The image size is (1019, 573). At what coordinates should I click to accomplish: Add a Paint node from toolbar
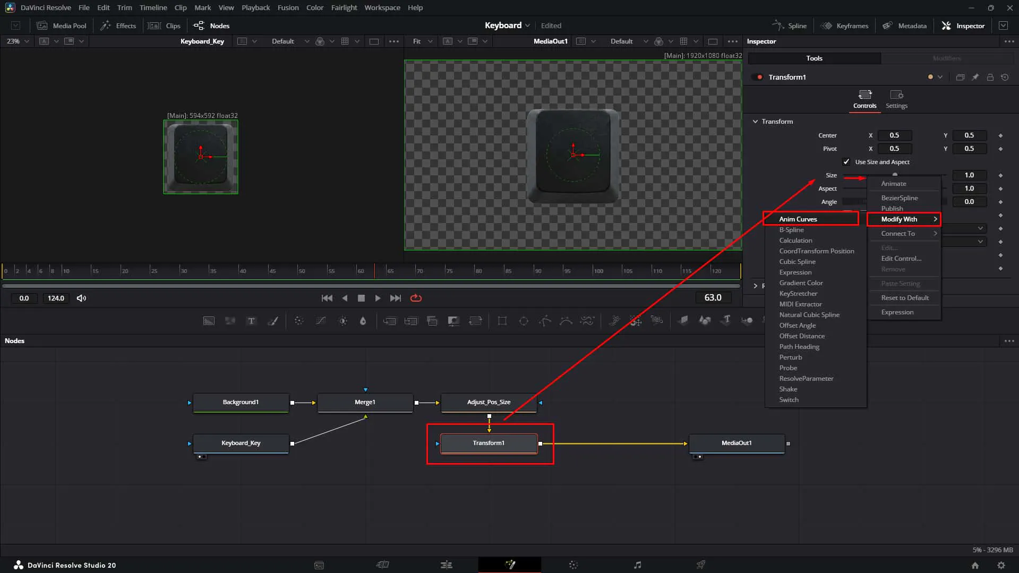[272, 321]
